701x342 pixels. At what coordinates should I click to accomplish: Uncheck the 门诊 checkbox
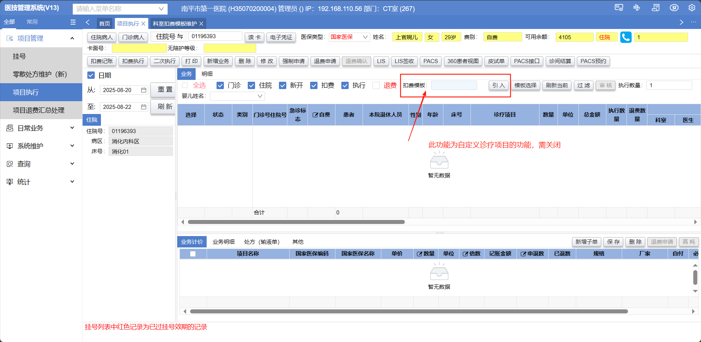pos(220,85)
